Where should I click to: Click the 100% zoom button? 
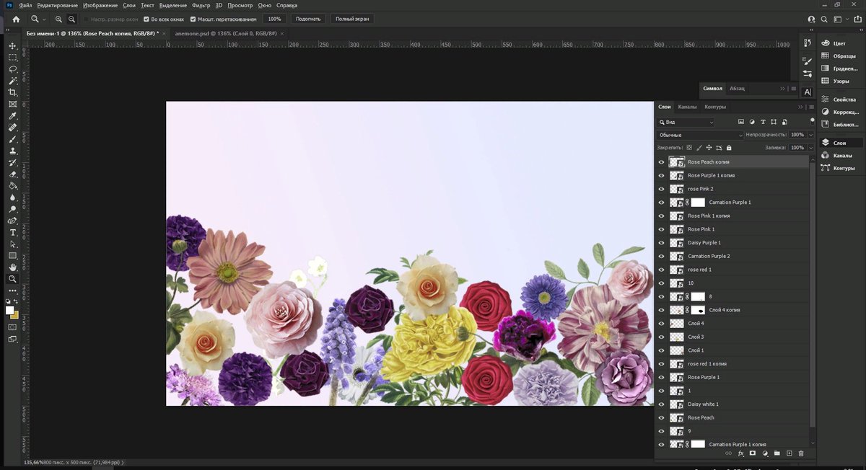(x=274, y=19)
